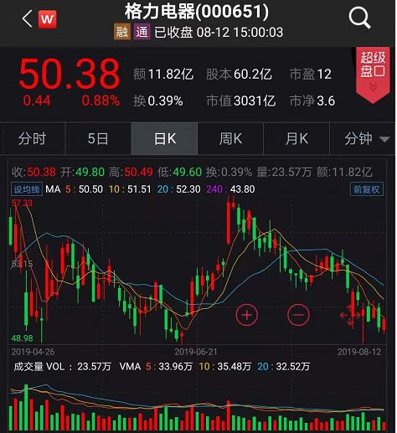Select the 日K tab
397x433 pixels.
(164, 138)
